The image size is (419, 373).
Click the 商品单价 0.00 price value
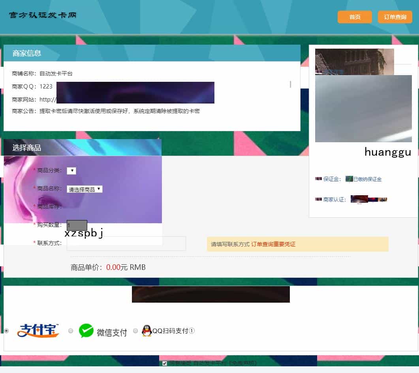[113, 267]
